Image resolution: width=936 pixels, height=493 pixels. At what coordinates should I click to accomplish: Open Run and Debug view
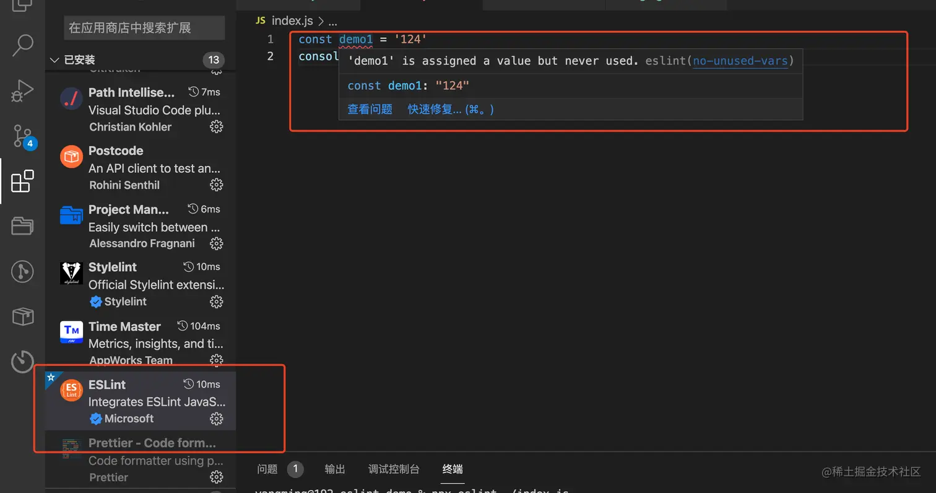click(23, 91)
